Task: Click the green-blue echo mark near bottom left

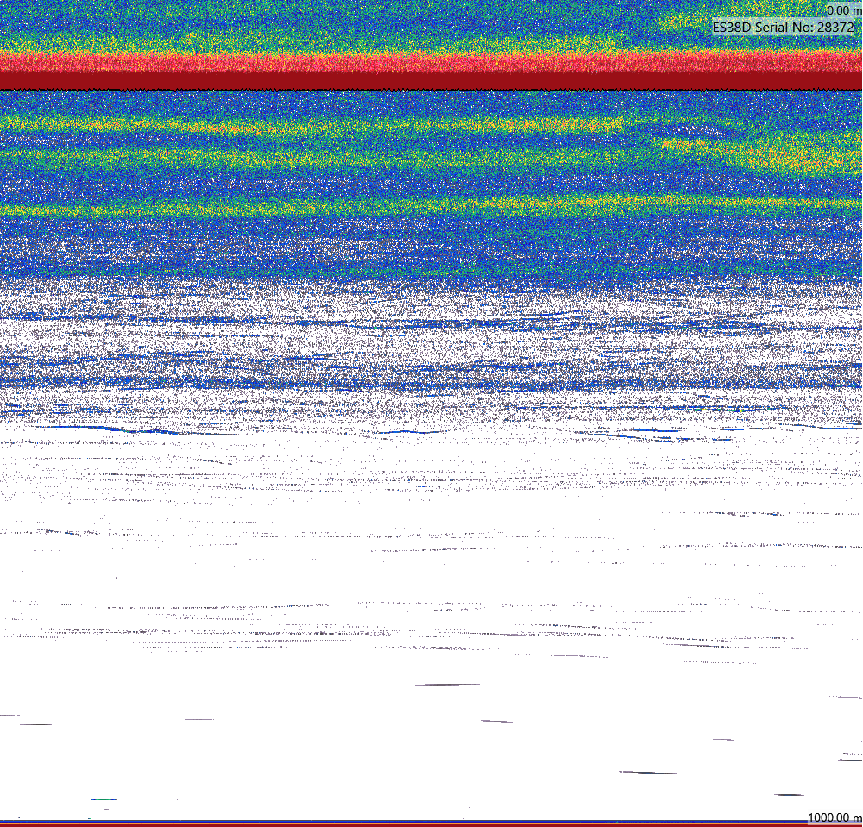Action: click(104, 799)
